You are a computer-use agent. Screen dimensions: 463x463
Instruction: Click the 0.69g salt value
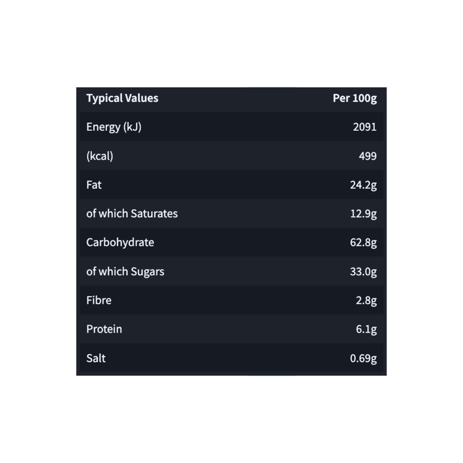(363, 358)
